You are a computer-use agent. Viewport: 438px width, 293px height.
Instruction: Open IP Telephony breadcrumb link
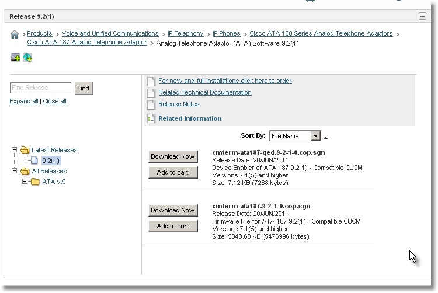[186, 33]
